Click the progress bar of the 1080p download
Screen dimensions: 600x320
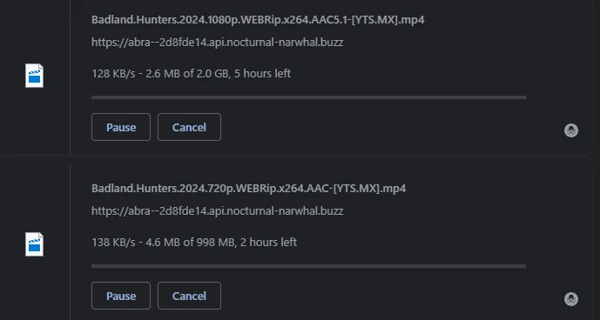tap(308, 97)
